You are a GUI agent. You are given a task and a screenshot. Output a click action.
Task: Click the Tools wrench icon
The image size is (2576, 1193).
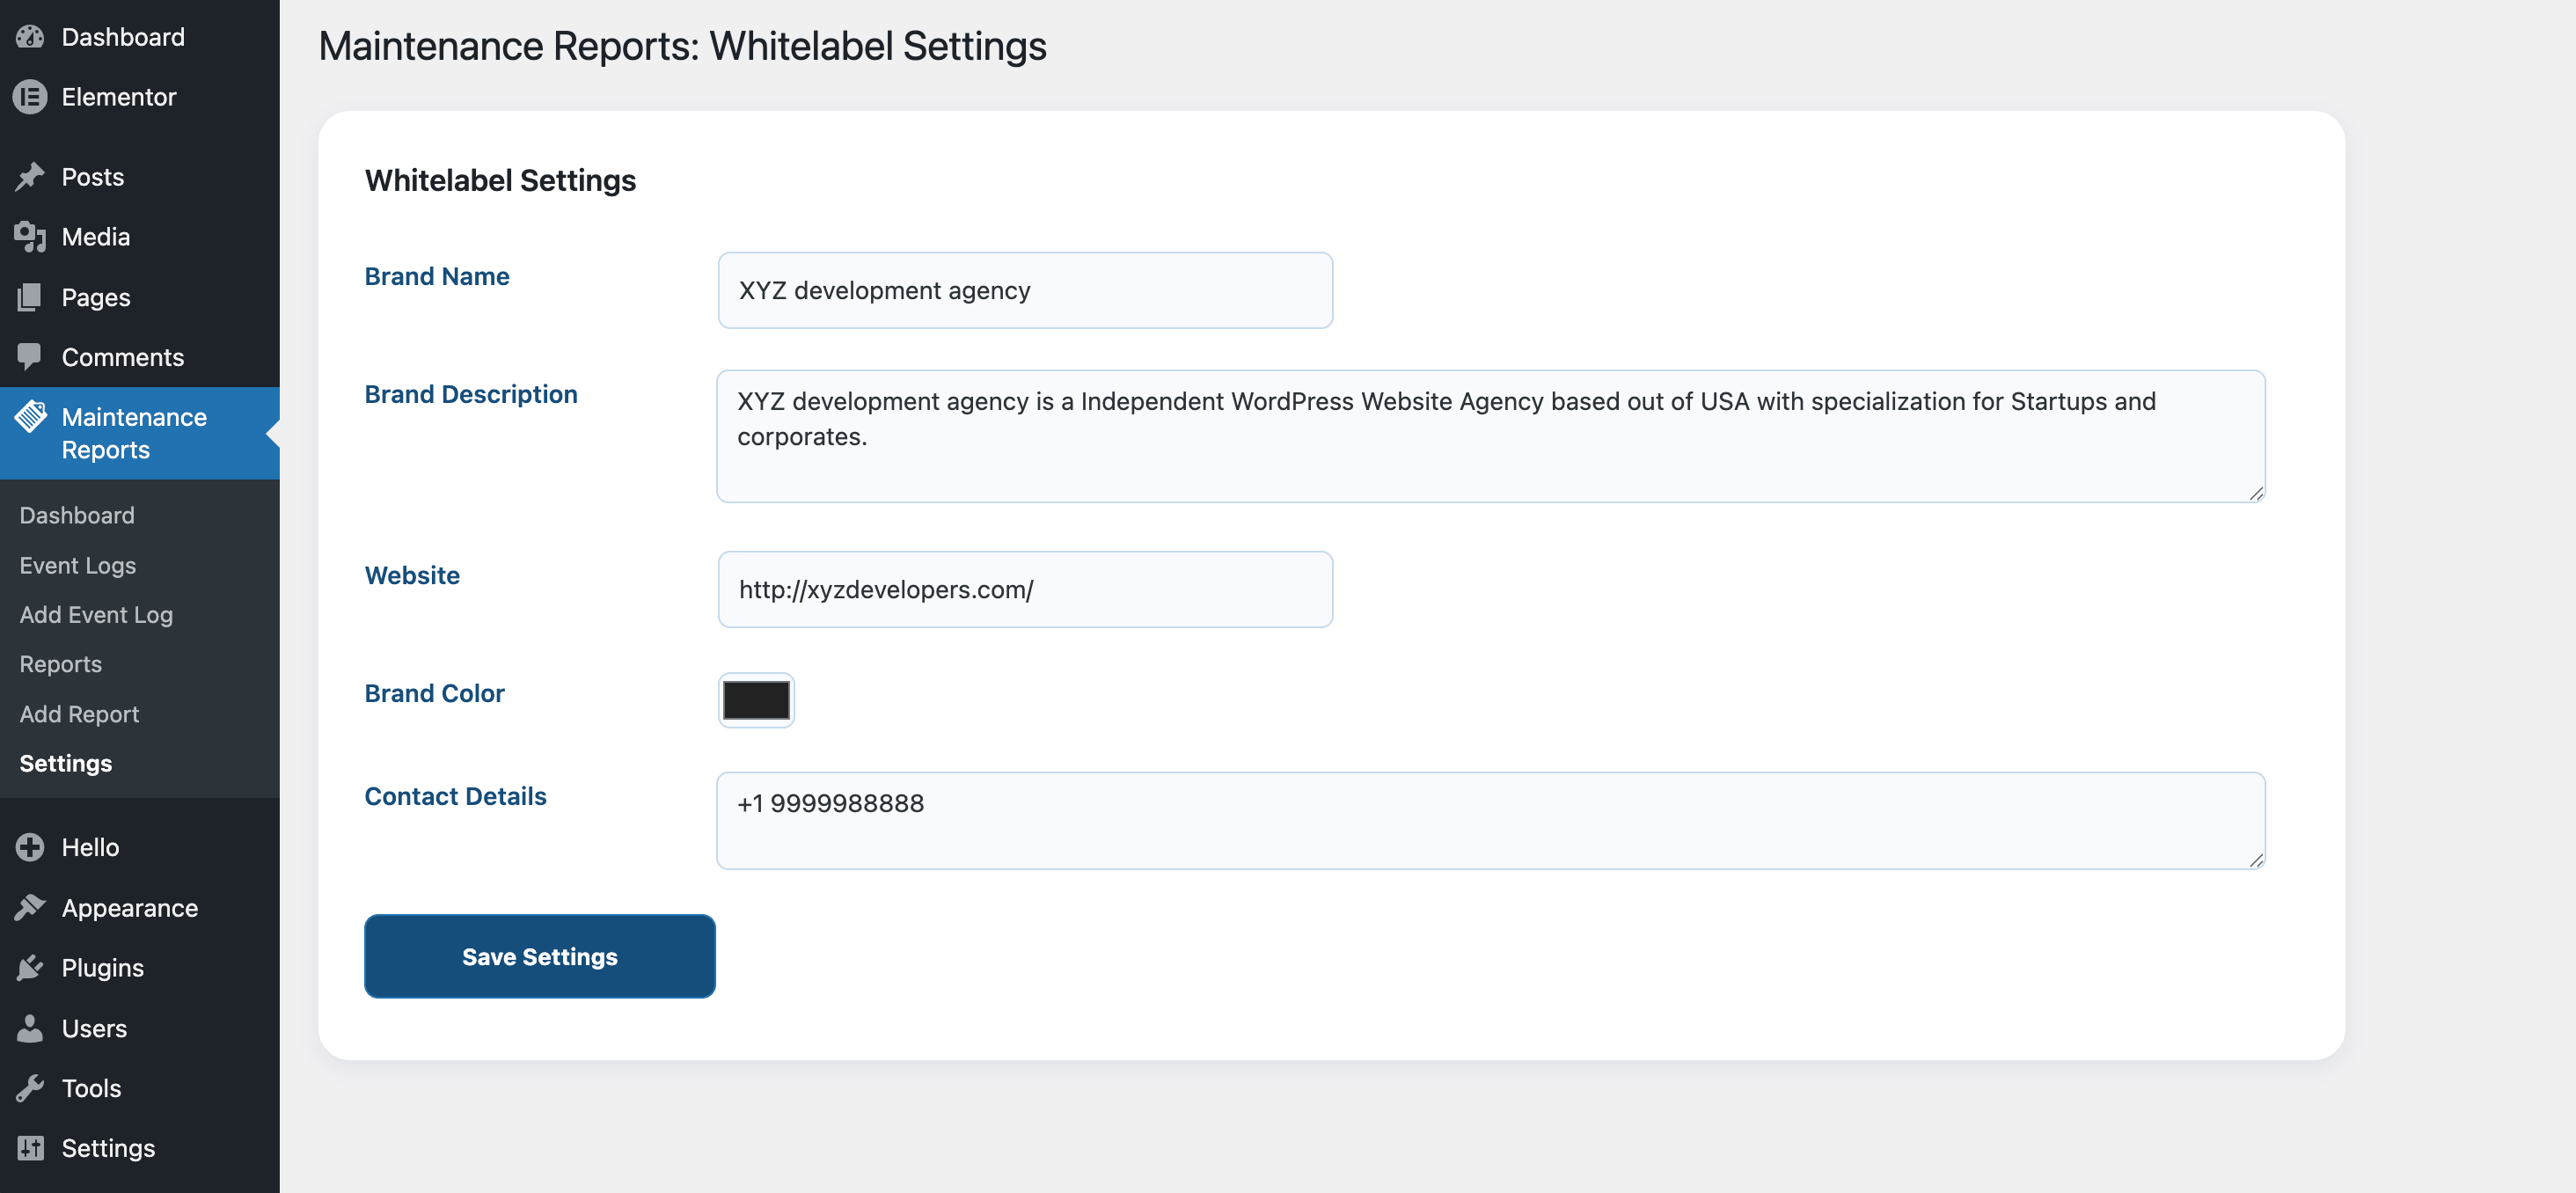click(x=30, y=1088)
